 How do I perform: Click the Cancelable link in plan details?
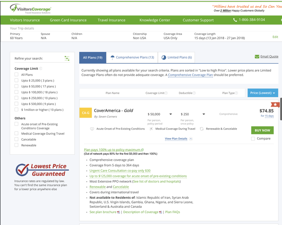click(121, 187)
